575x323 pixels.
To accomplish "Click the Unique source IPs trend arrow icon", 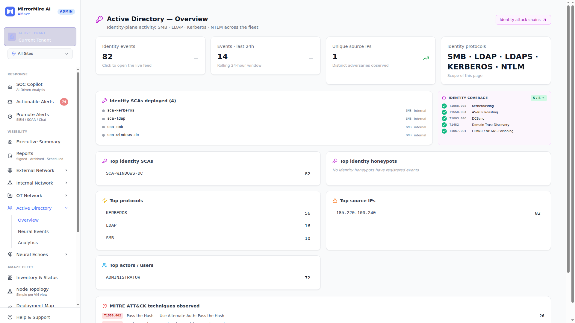I will (426, 58).
